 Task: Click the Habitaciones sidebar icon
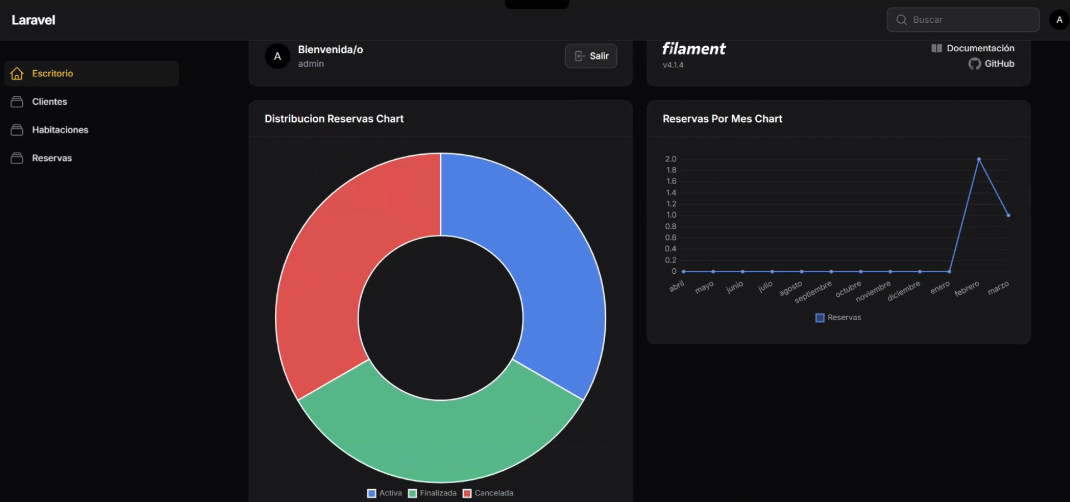point(17,130)
